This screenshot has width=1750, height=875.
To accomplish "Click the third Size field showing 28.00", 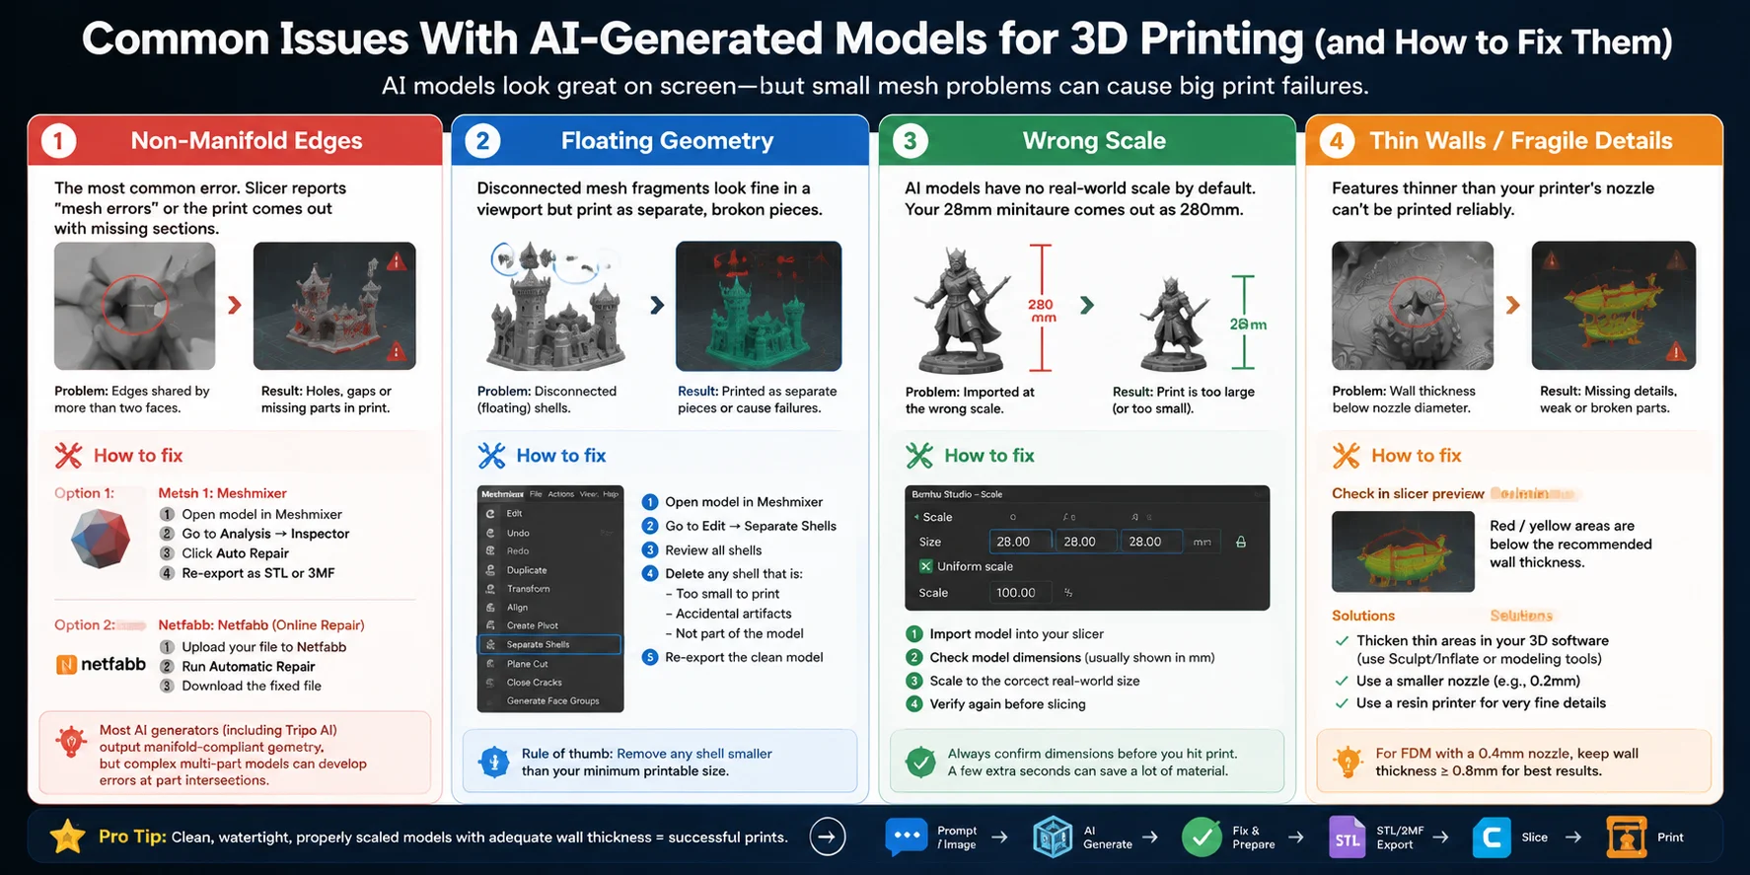I will [x=1151, y=542].
